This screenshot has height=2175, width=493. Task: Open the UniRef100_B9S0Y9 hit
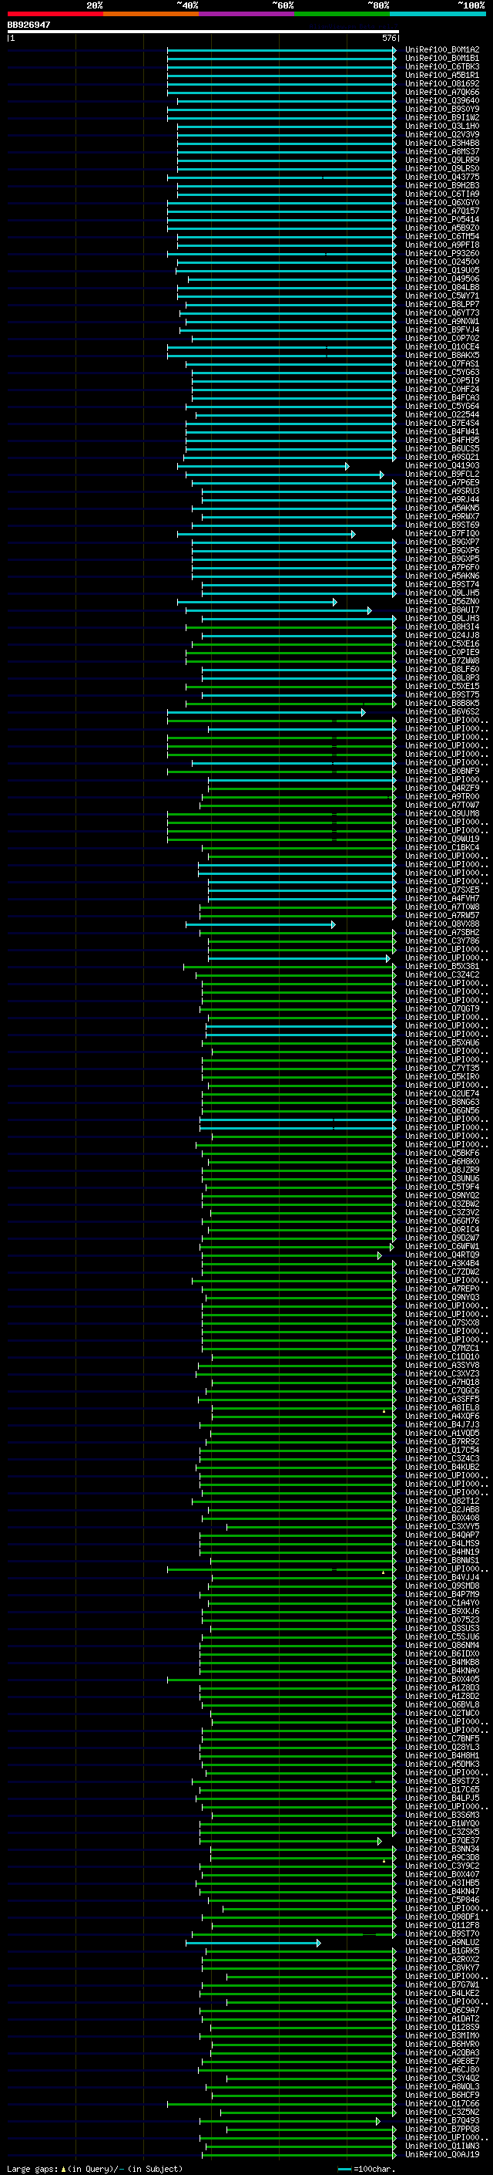[442, 109]
